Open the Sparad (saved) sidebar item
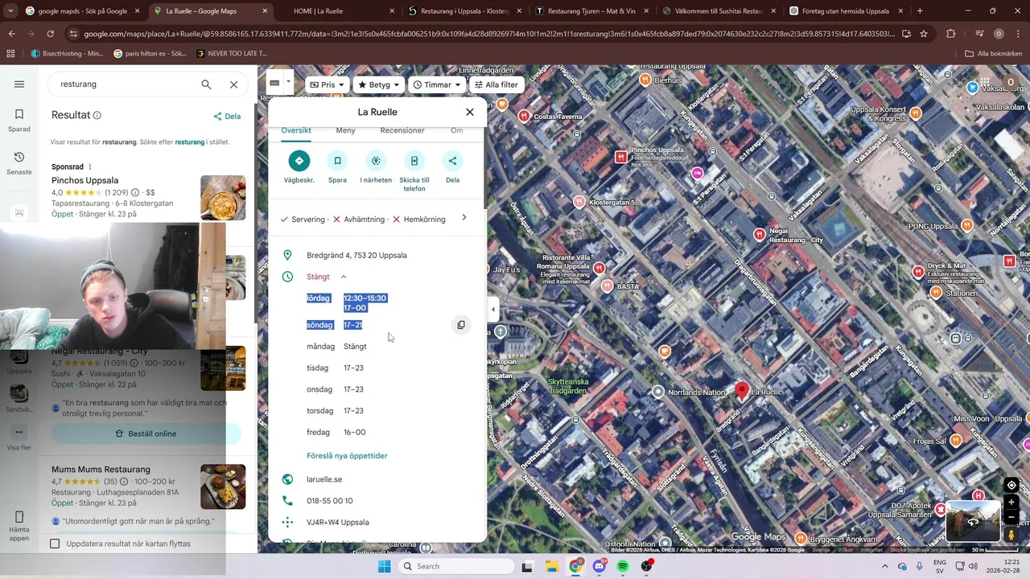 [19, 120]
